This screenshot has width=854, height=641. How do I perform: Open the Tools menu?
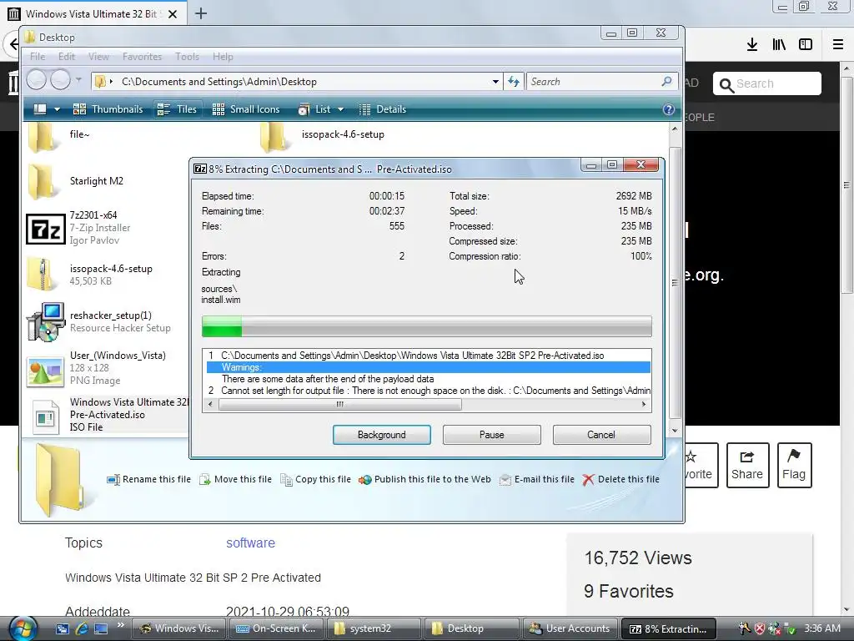point(187,57)
